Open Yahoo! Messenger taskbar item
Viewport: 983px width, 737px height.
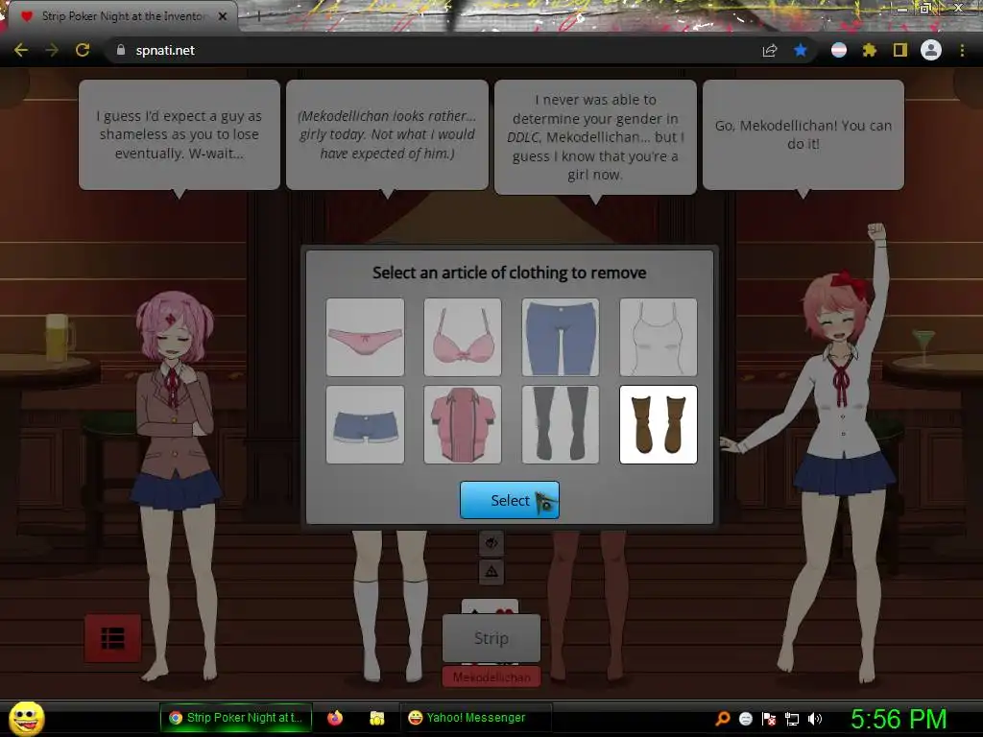pos(476,718)
